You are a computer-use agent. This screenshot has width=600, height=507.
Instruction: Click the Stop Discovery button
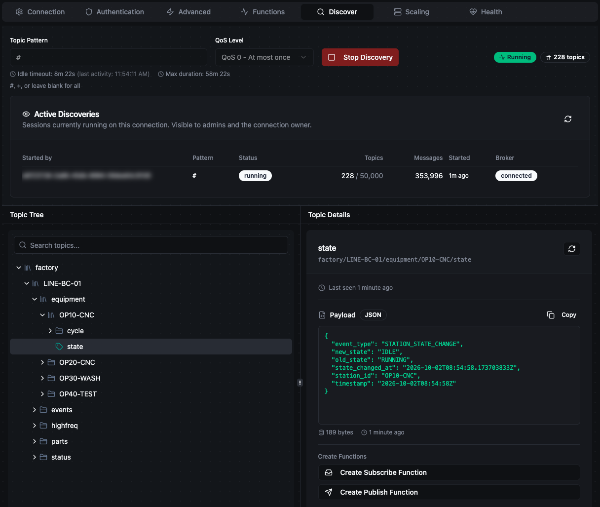tap(360, 57)
